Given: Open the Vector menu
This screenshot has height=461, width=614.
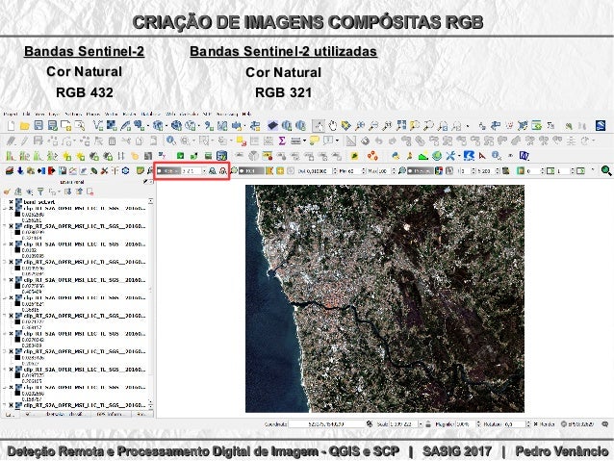Looking at the screenshot, I should coord(112,114).
